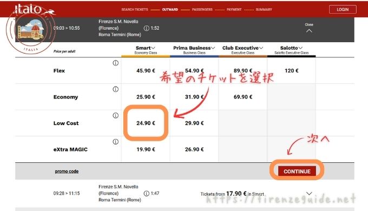Open Prima Business class dropdown
Viewport: 368px width, 211px height.
click(194, 48)
